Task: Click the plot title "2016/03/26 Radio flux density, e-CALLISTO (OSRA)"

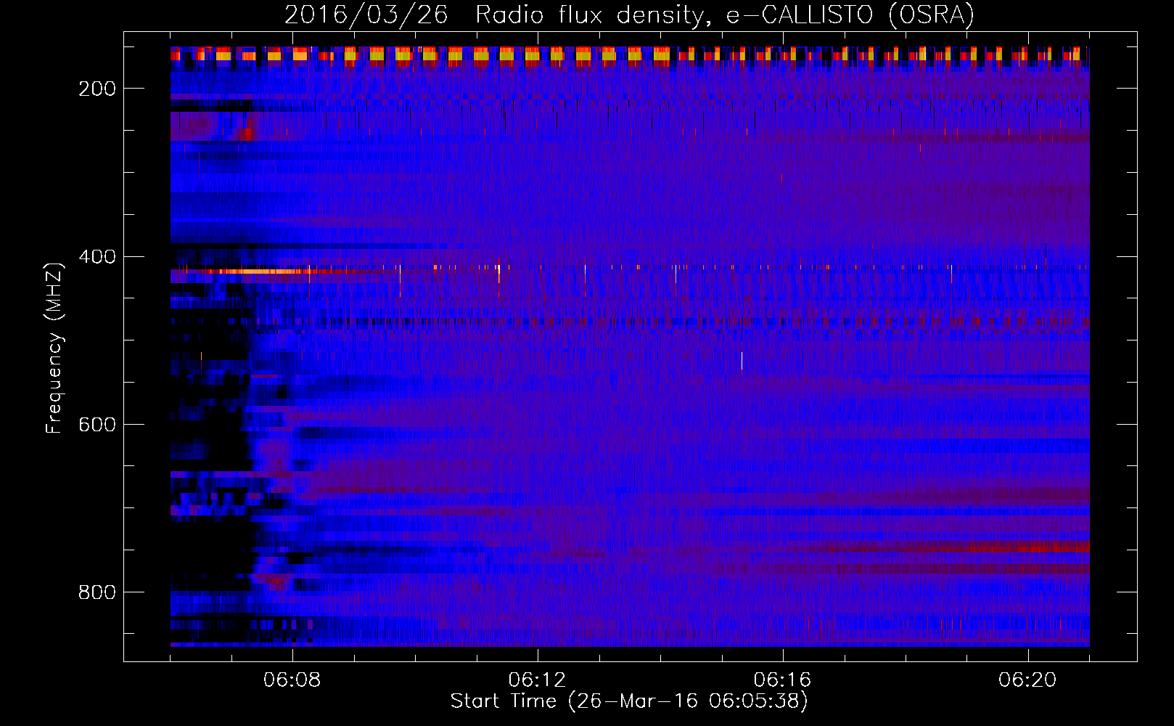Action: 629,15
